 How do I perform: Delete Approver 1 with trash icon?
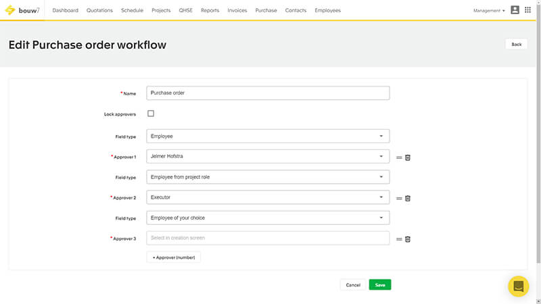[408, 157]
